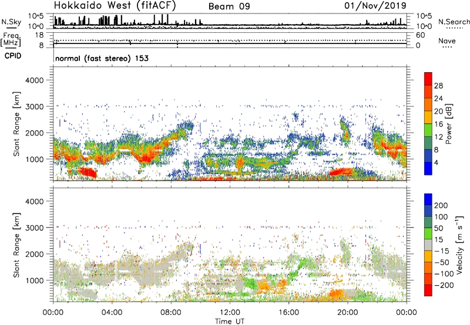The height and width of the screenshot is (325, 470).
Task: Pick the yellow 16–20 dB colorbar segment
Action: click(x=428, y=117)
